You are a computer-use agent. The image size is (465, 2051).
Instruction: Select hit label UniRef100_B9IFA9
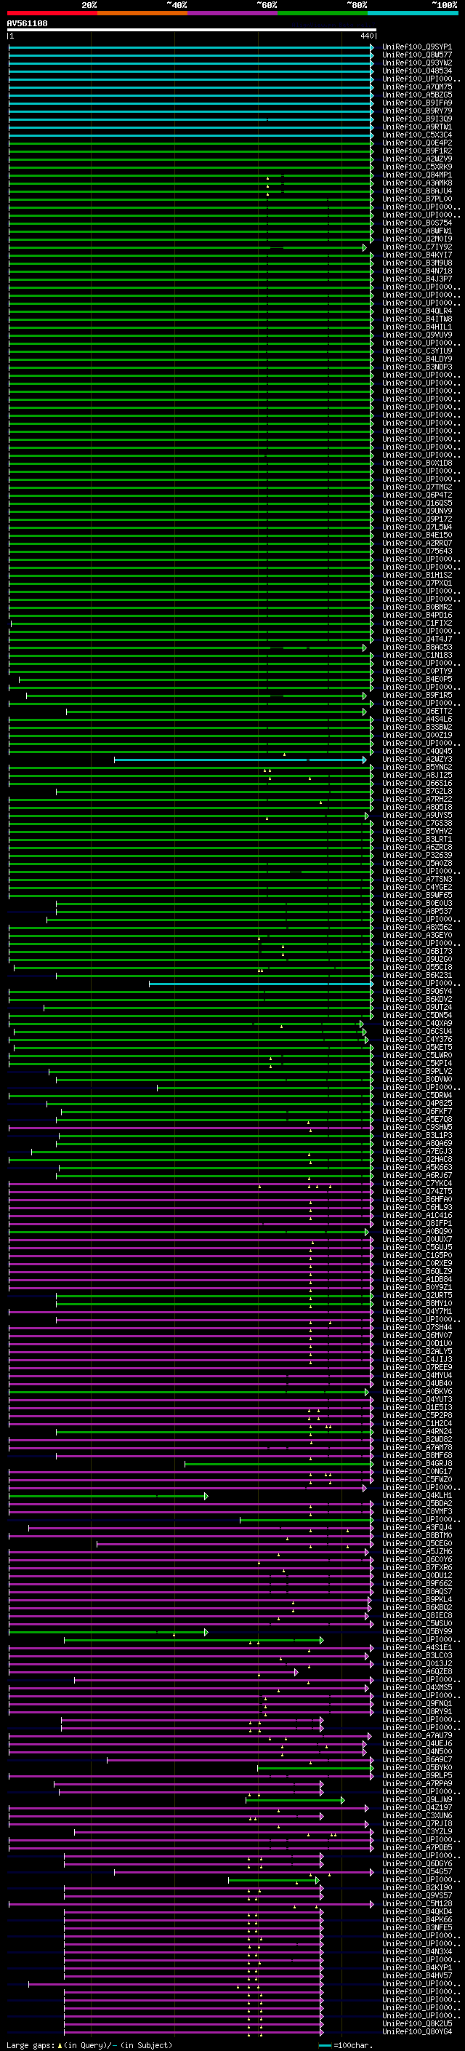tap(417, 103)
